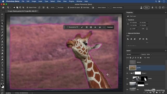Viewport: 167px width, 94px height.
Task: Open the Filter menu
Action: (x=59, y=1)
